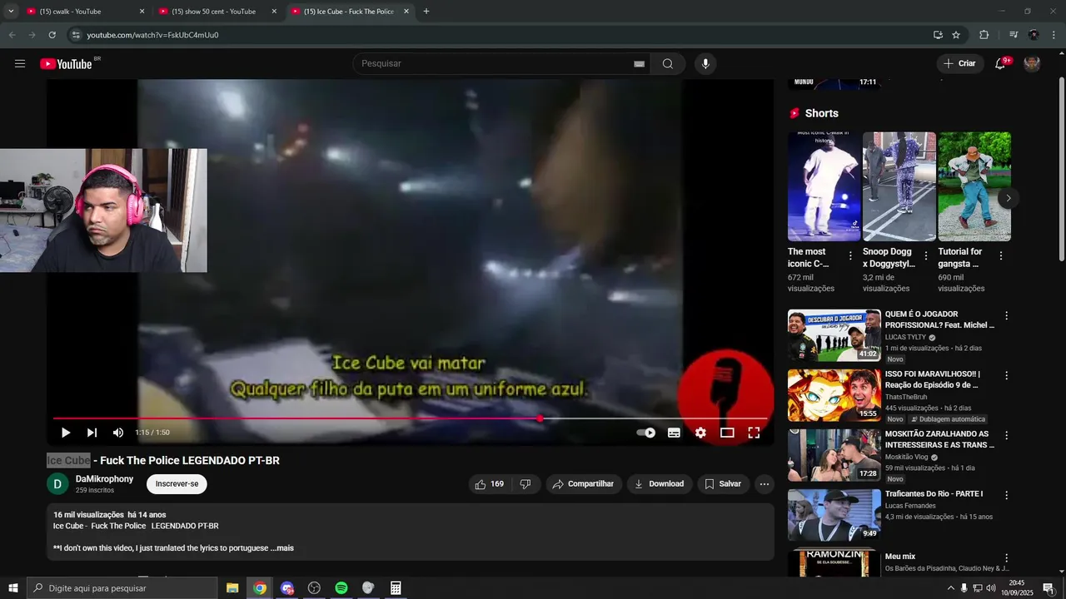Bookmark this page with star icon

956,35
